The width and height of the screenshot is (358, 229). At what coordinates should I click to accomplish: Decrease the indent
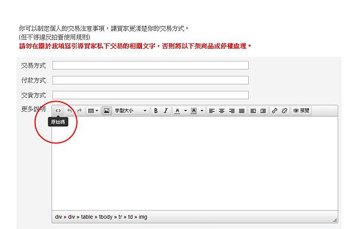(253, 111)
